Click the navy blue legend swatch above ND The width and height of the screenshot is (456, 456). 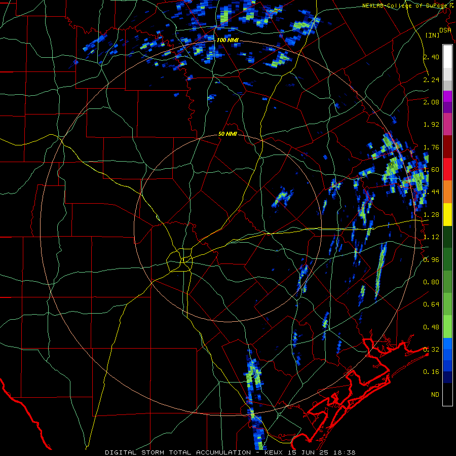pyautogui.click(x=447, y=377)
